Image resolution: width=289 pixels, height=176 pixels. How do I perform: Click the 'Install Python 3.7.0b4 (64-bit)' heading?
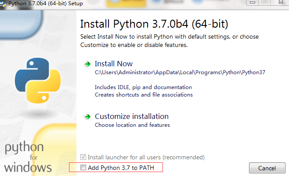click(x=154, y=24)
